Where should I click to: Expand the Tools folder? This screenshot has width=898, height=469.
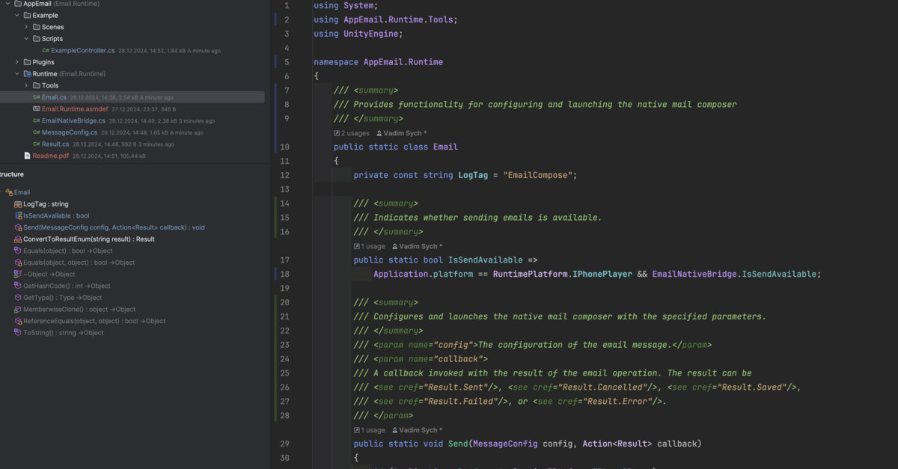(26, 86)
